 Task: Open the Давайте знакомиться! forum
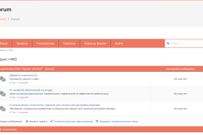pos(23,75)
